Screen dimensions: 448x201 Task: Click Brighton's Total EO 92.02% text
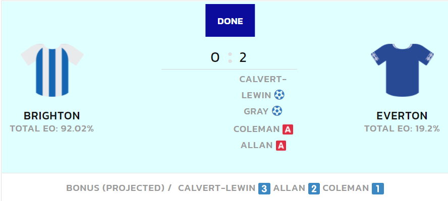52,128
